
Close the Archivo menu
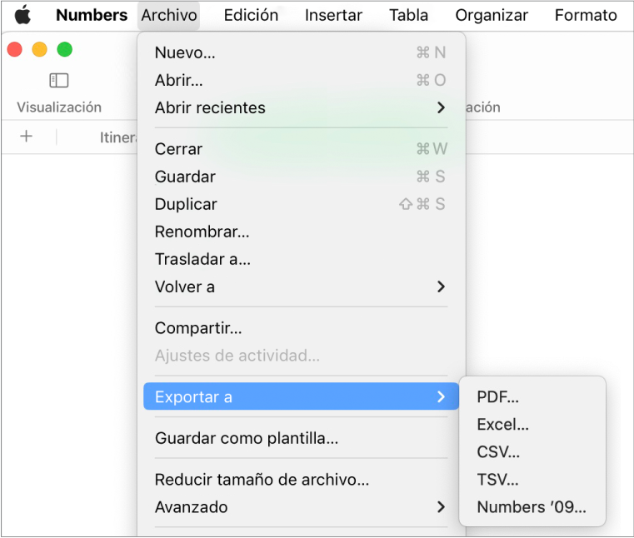tap(169, 15)
